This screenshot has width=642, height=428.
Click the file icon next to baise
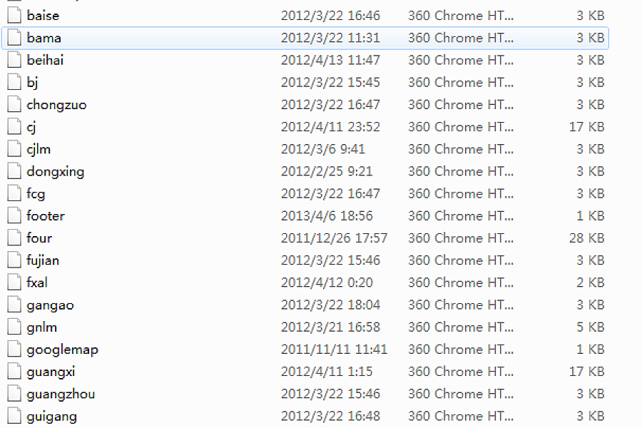pos(14,16)
